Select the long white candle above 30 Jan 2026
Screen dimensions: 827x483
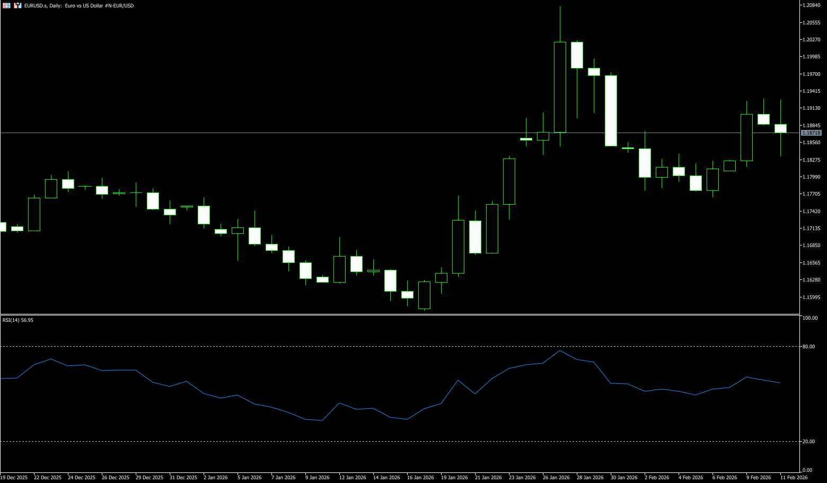(611, 110)
